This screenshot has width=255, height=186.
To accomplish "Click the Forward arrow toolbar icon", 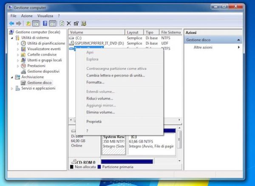I will 19,23.
